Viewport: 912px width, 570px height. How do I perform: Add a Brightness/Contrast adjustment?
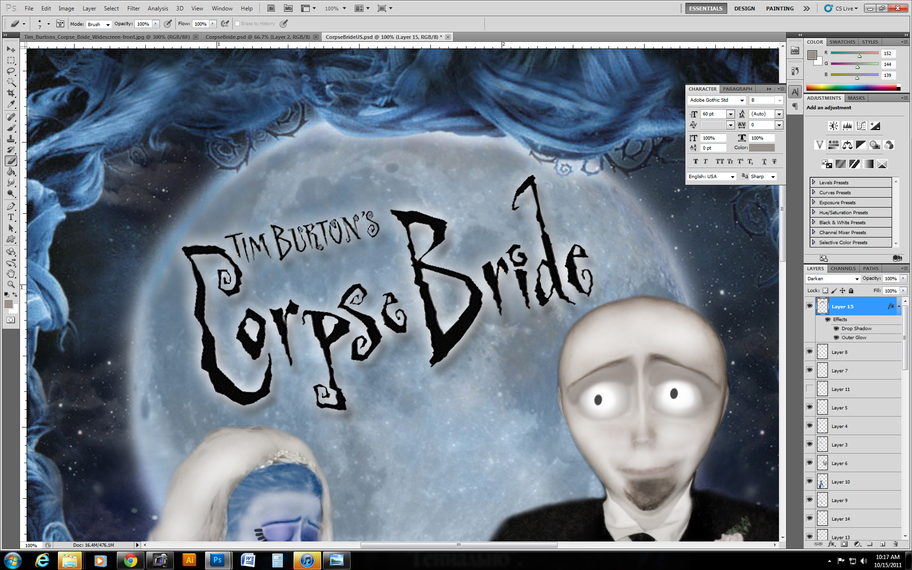coord(833,126)
